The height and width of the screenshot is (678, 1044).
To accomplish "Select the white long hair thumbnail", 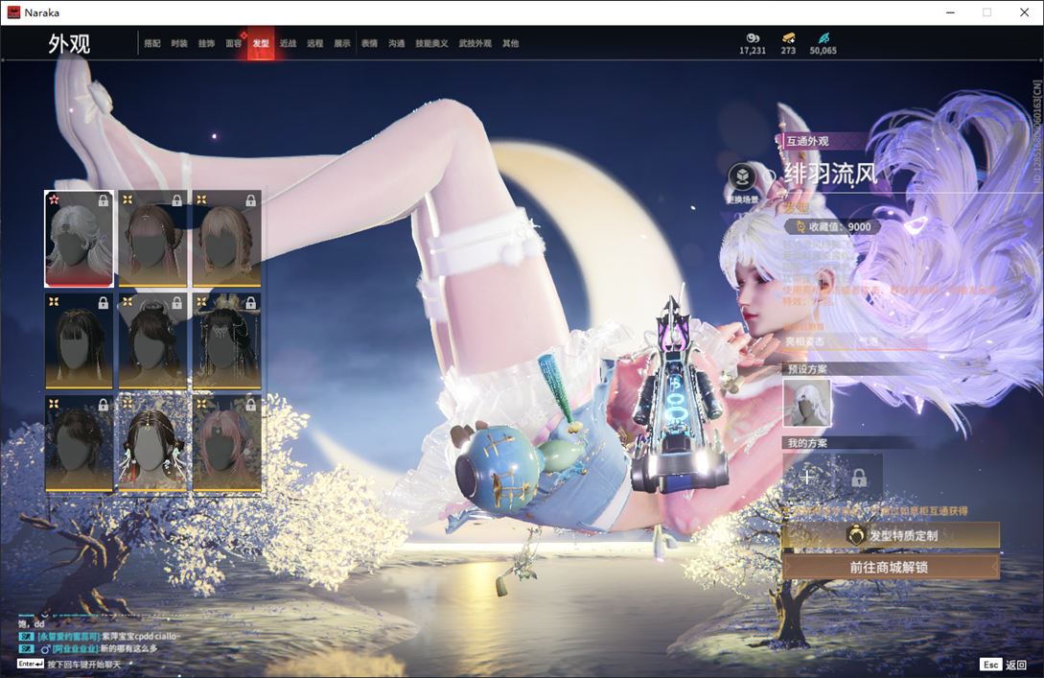I will pos(80,239).
